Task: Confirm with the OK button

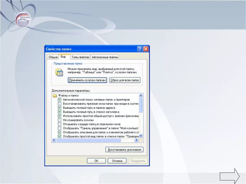Action: point(96,161)
